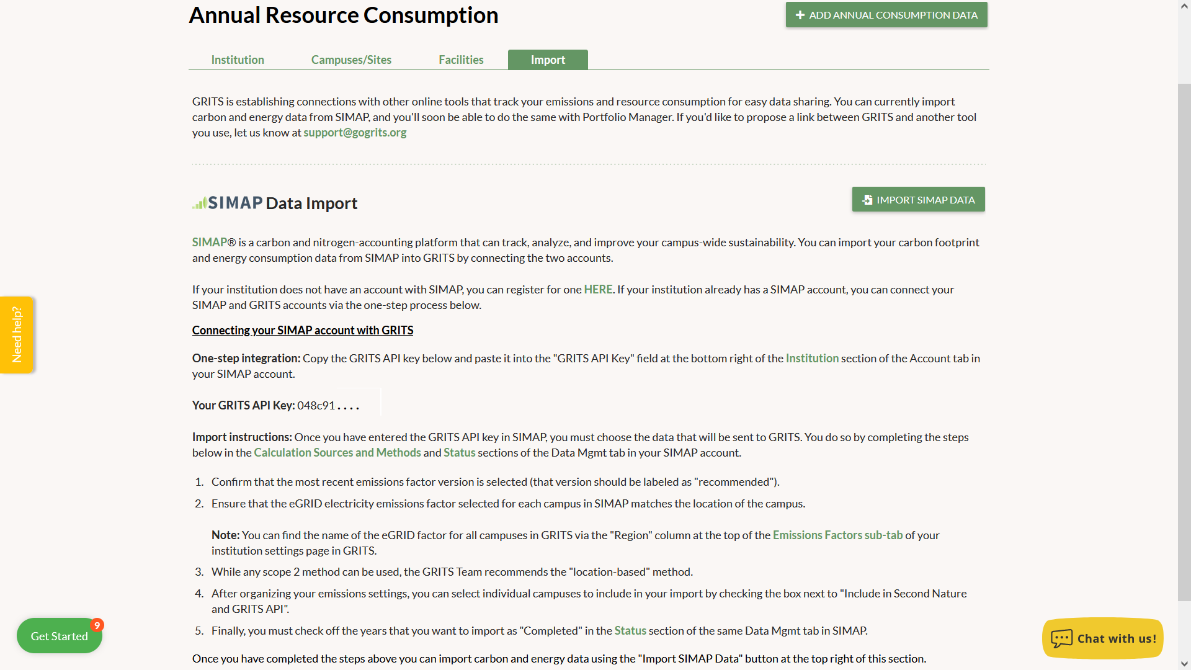Viewport: 1191px width, 670px height.
Task: Open the Status link in import instructions
Action: [460, 453]
